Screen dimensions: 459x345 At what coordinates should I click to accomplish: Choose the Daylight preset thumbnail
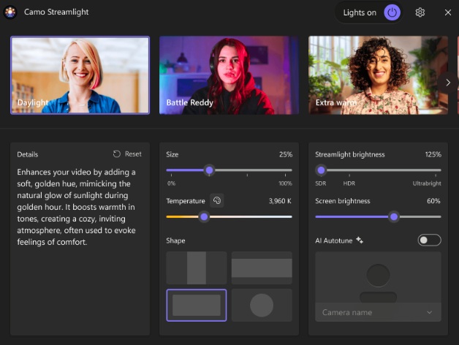[80, 75]
